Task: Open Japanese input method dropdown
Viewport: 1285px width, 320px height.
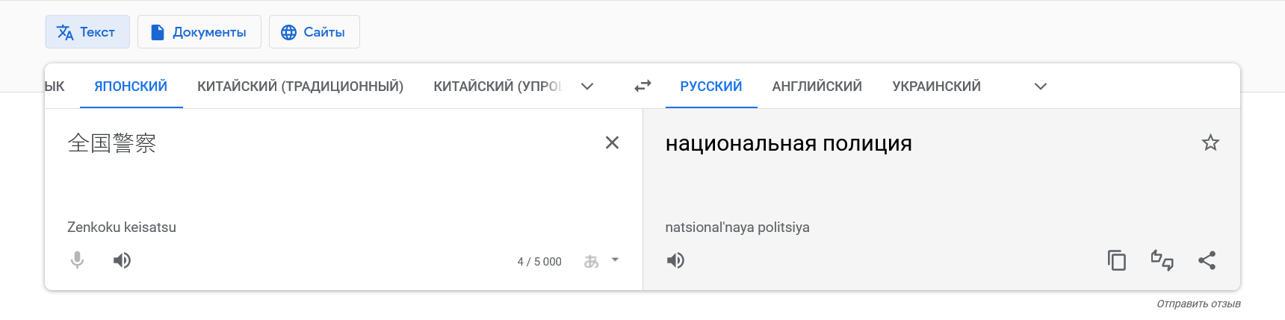Action: click(601, 261)
